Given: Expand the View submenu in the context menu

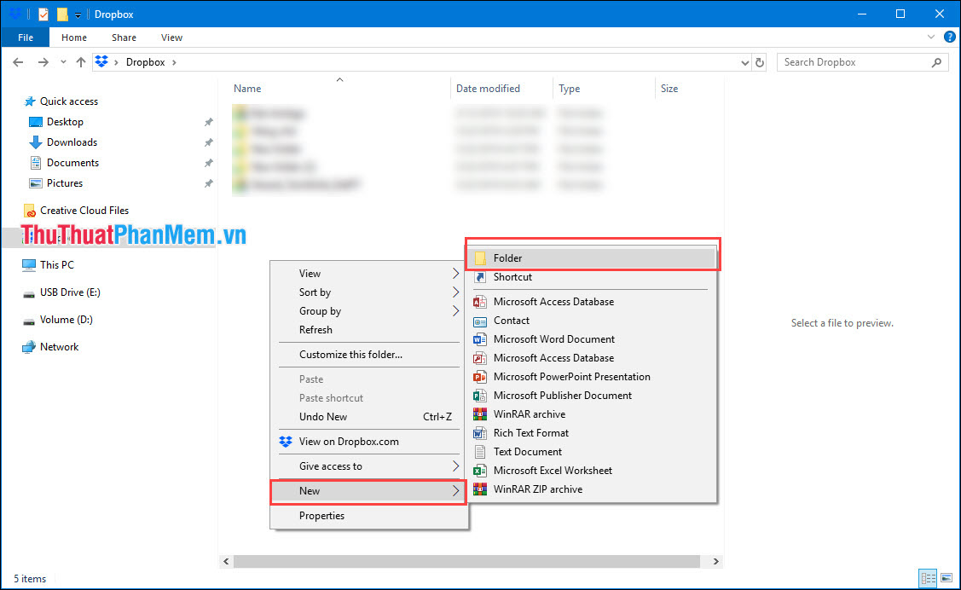Looking at the screenshot, I should (x=369, y=273).
